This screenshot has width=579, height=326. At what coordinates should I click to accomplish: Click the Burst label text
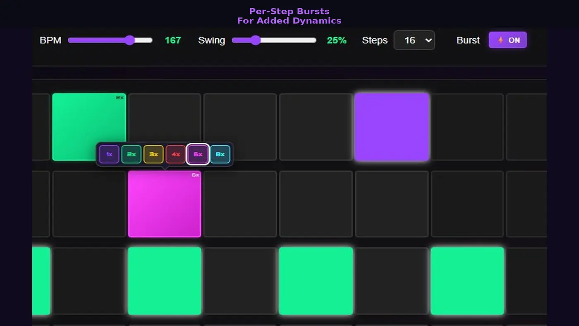pos(468,40)
